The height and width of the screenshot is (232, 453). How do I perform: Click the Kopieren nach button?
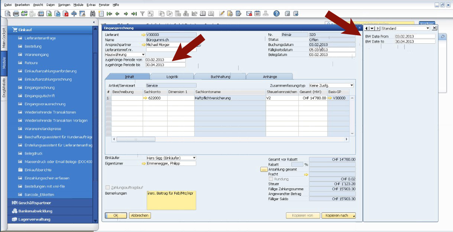click(x=338, y=215)
